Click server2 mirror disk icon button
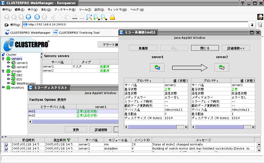The width and height of the screenshot is (264, 163). 222,67
